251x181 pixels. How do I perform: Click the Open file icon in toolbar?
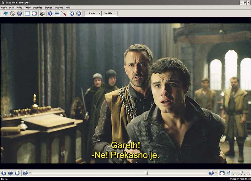6,13
